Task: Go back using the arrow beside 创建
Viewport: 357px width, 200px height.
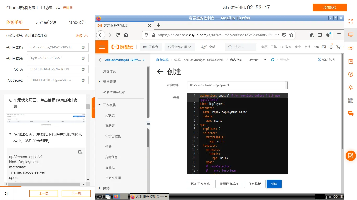Action: click(160, 72)
